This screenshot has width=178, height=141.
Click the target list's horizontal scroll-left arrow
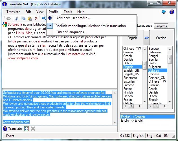150,106
